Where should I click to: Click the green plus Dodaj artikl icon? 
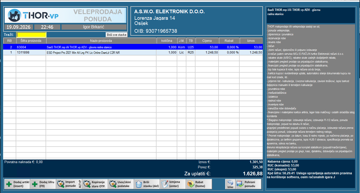click(9, 184)
